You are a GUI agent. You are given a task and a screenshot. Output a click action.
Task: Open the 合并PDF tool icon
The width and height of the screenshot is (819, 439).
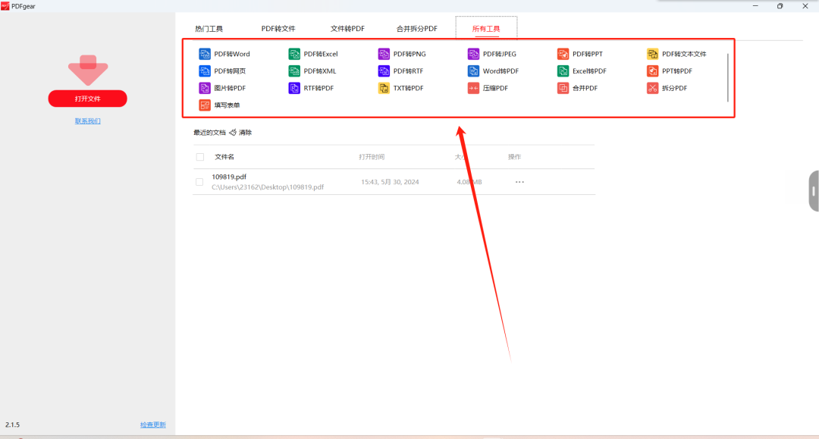[563, 88]
